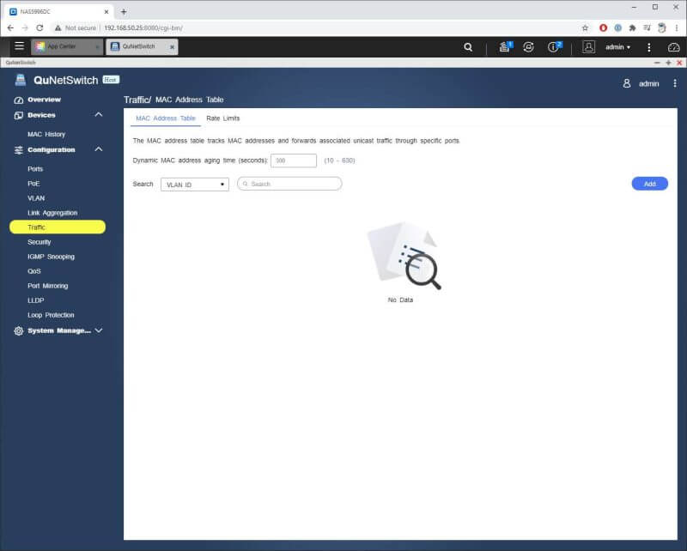
Task: Open the LLDP page
Action: tap(35, 300)
